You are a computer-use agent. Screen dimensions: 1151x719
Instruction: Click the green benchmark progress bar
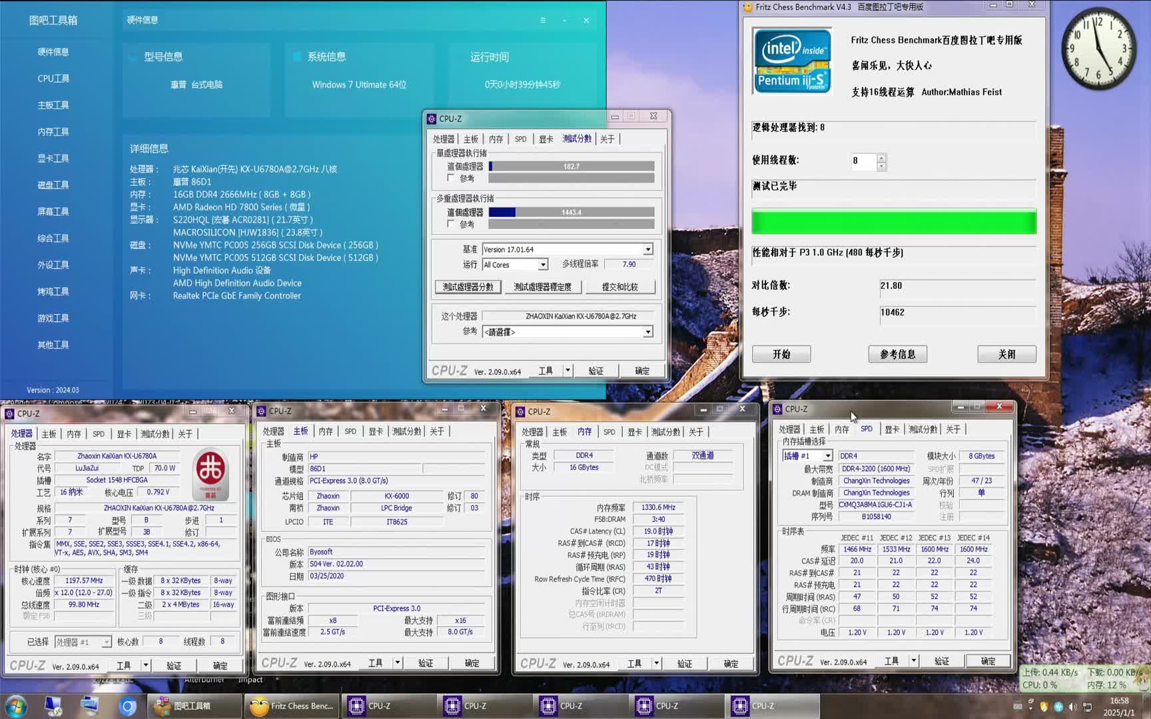click(x=893, y=222)
